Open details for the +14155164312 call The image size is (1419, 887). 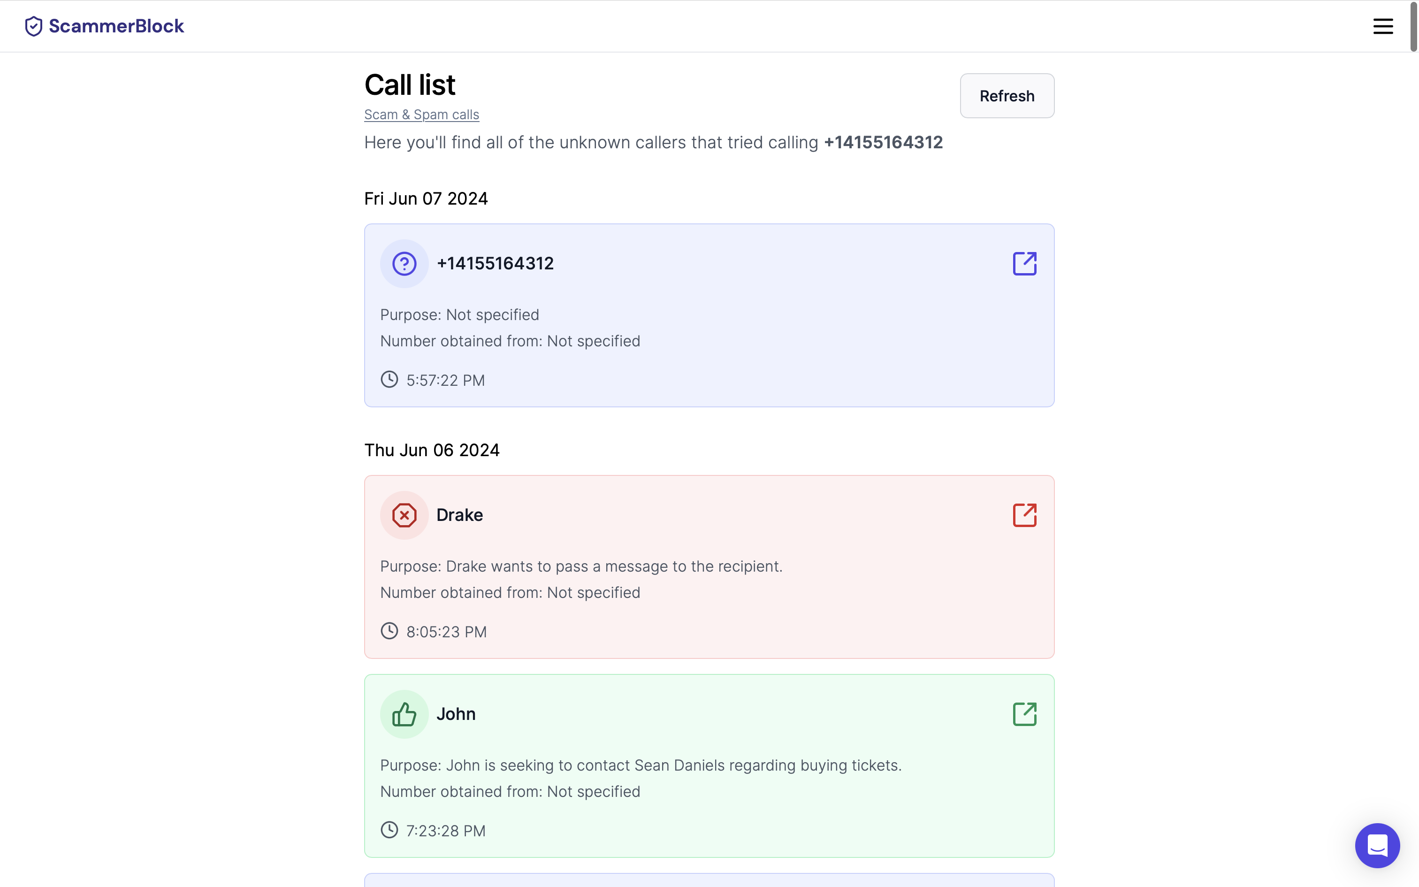pos(1024,263)
